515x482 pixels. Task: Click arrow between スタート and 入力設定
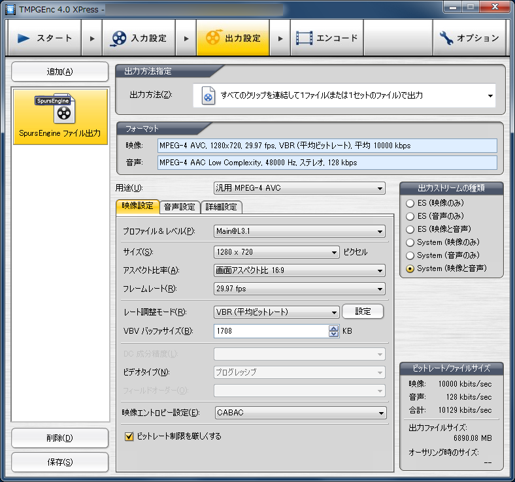(x=92, y=39)
